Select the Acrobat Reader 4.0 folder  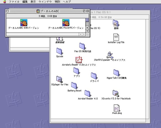coord(87,93)
